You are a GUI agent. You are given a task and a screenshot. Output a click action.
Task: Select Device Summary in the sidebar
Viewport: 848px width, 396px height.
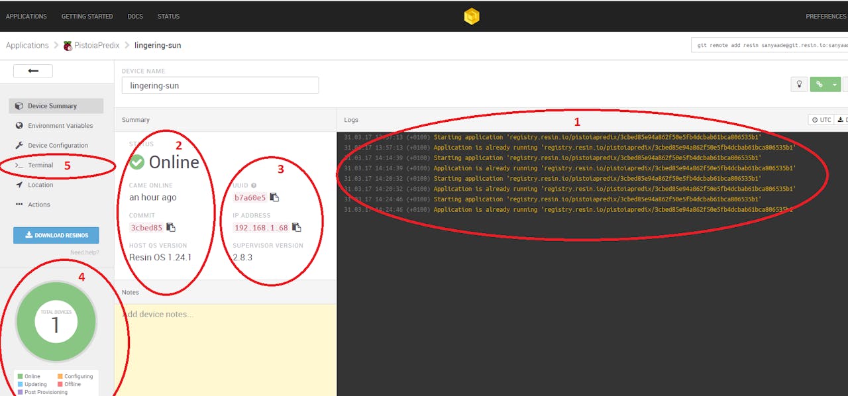click(56, 106)
